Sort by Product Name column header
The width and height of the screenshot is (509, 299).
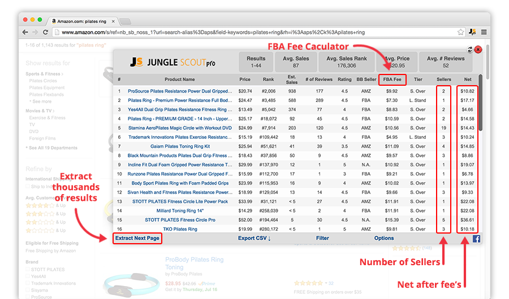pos(179,80)
